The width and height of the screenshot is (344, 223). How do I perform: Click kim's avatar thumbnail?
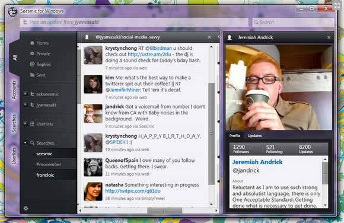coord(93,84)
